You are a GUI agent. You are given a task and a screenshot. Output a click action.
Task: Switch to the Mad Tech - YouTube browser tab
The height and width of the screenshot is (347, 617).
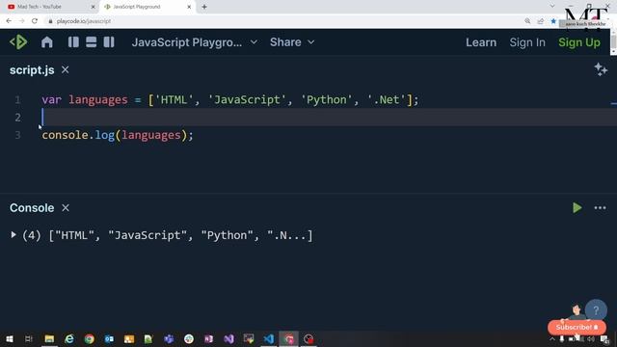click(49, 7)
